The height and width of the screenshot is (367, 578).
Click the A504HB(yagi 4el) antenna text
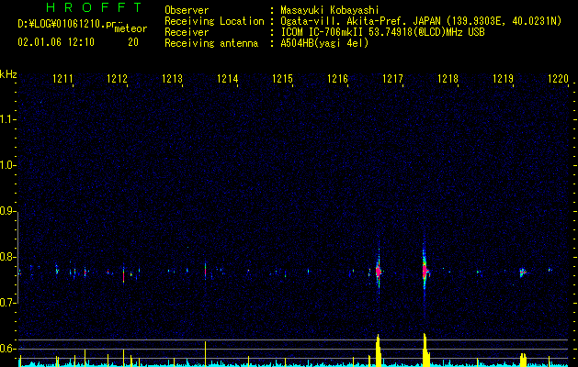[324, 43]
